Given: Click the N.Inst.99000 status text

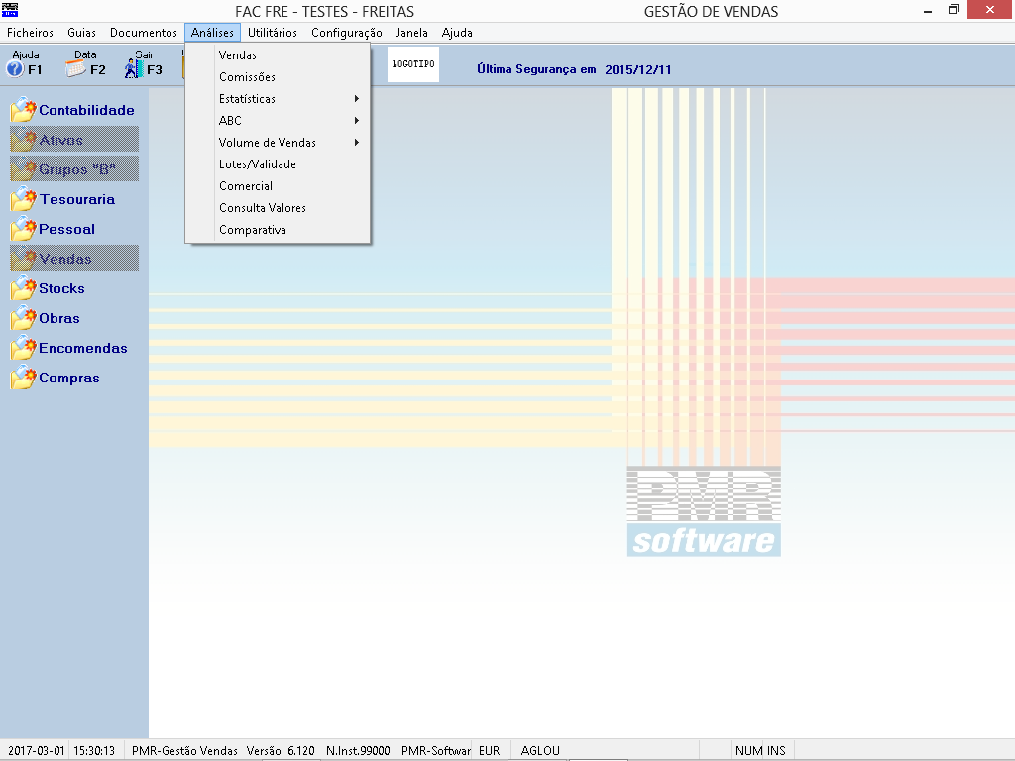Looking at the screenshot, I should tap(358, 751).
